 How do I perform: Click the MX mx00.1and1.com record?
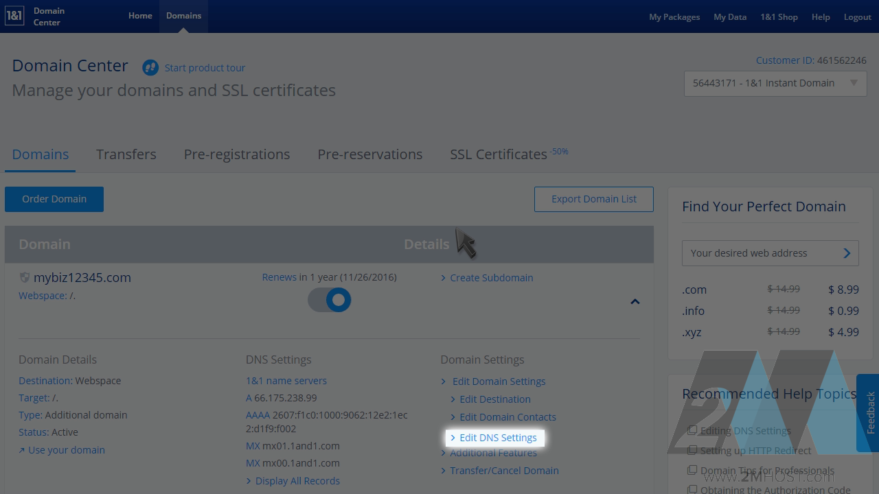[293, 463]
